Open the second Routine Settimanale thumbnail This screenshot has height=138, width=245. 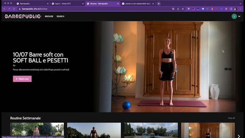coord(94,130)
